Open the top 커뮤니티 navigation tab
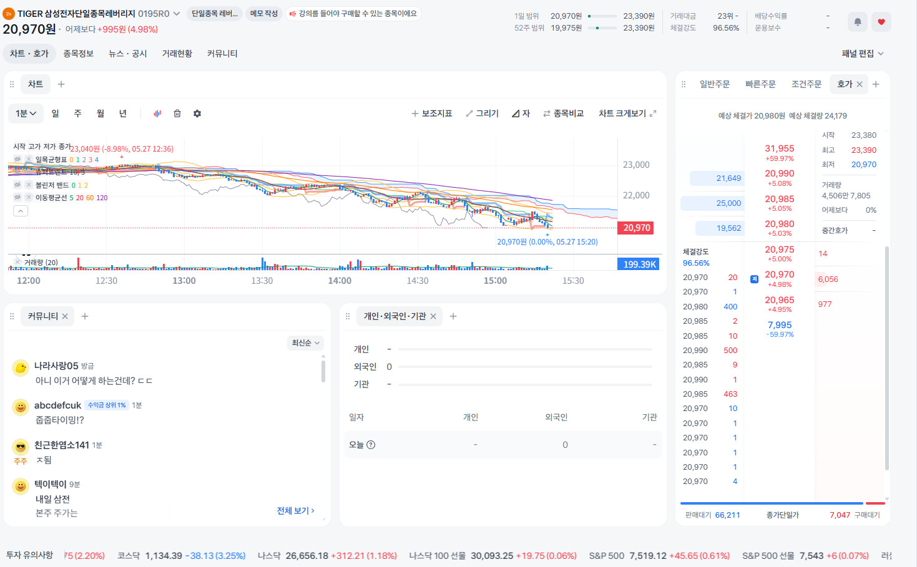917x567 pixels. click(222, 54)
